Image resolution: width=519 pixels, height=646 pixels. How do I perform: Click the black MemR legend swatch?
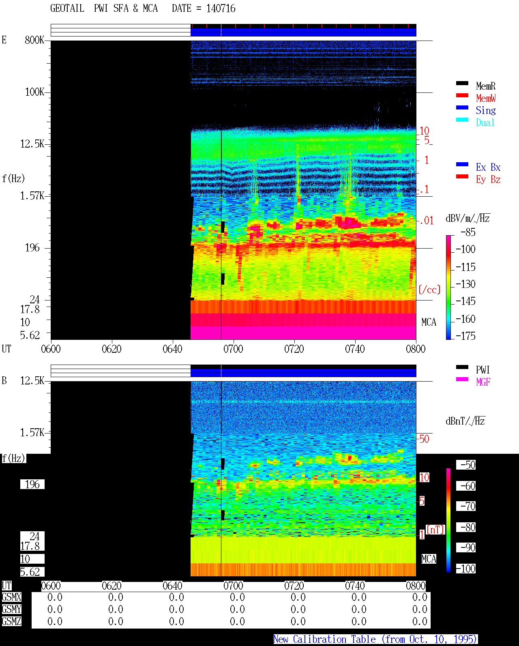click(462, 83)
